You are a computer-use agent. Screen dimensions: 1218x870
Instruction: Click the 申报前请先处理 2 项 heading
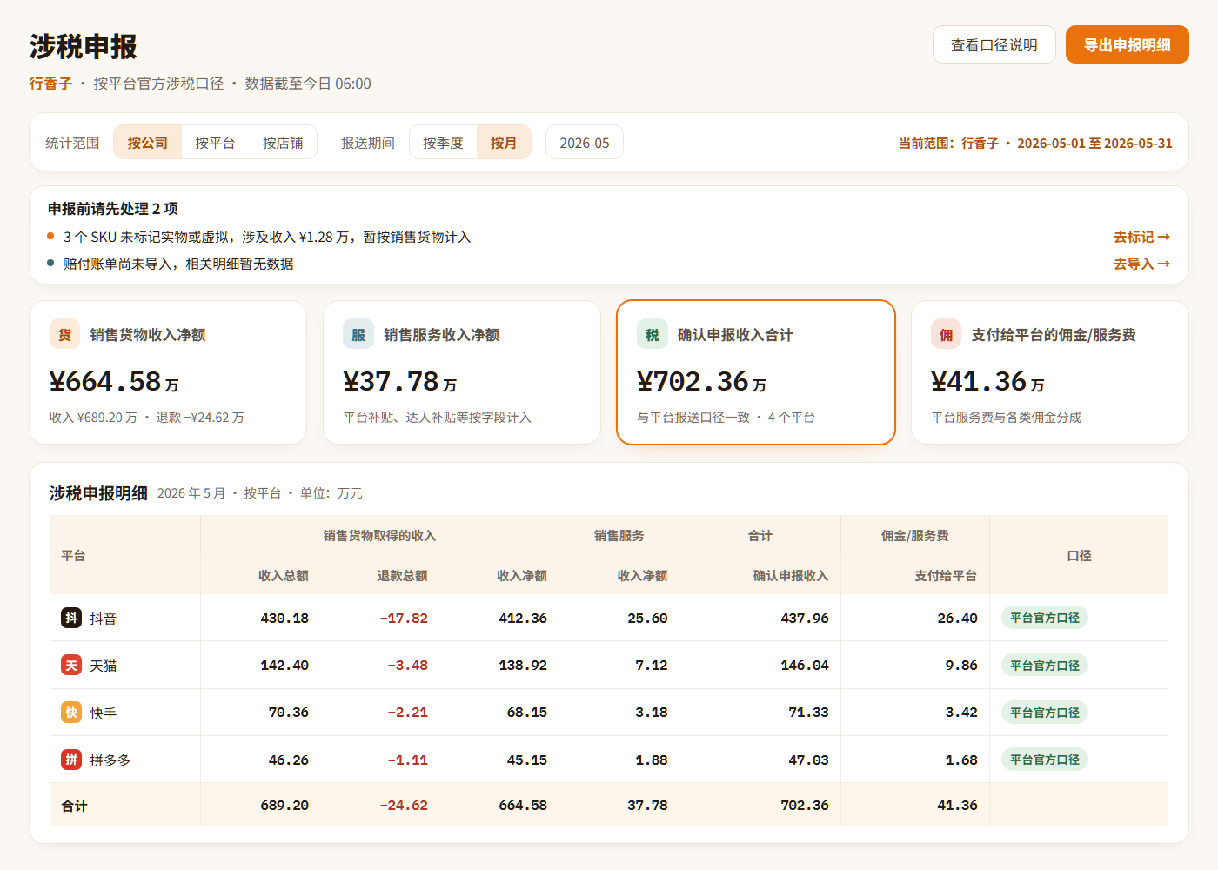pos(113,209)
